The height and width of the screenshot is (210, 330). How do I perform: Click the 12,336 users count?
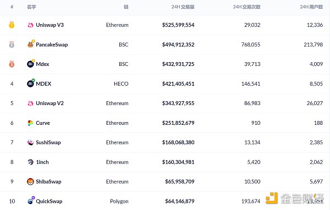(315, 25)
